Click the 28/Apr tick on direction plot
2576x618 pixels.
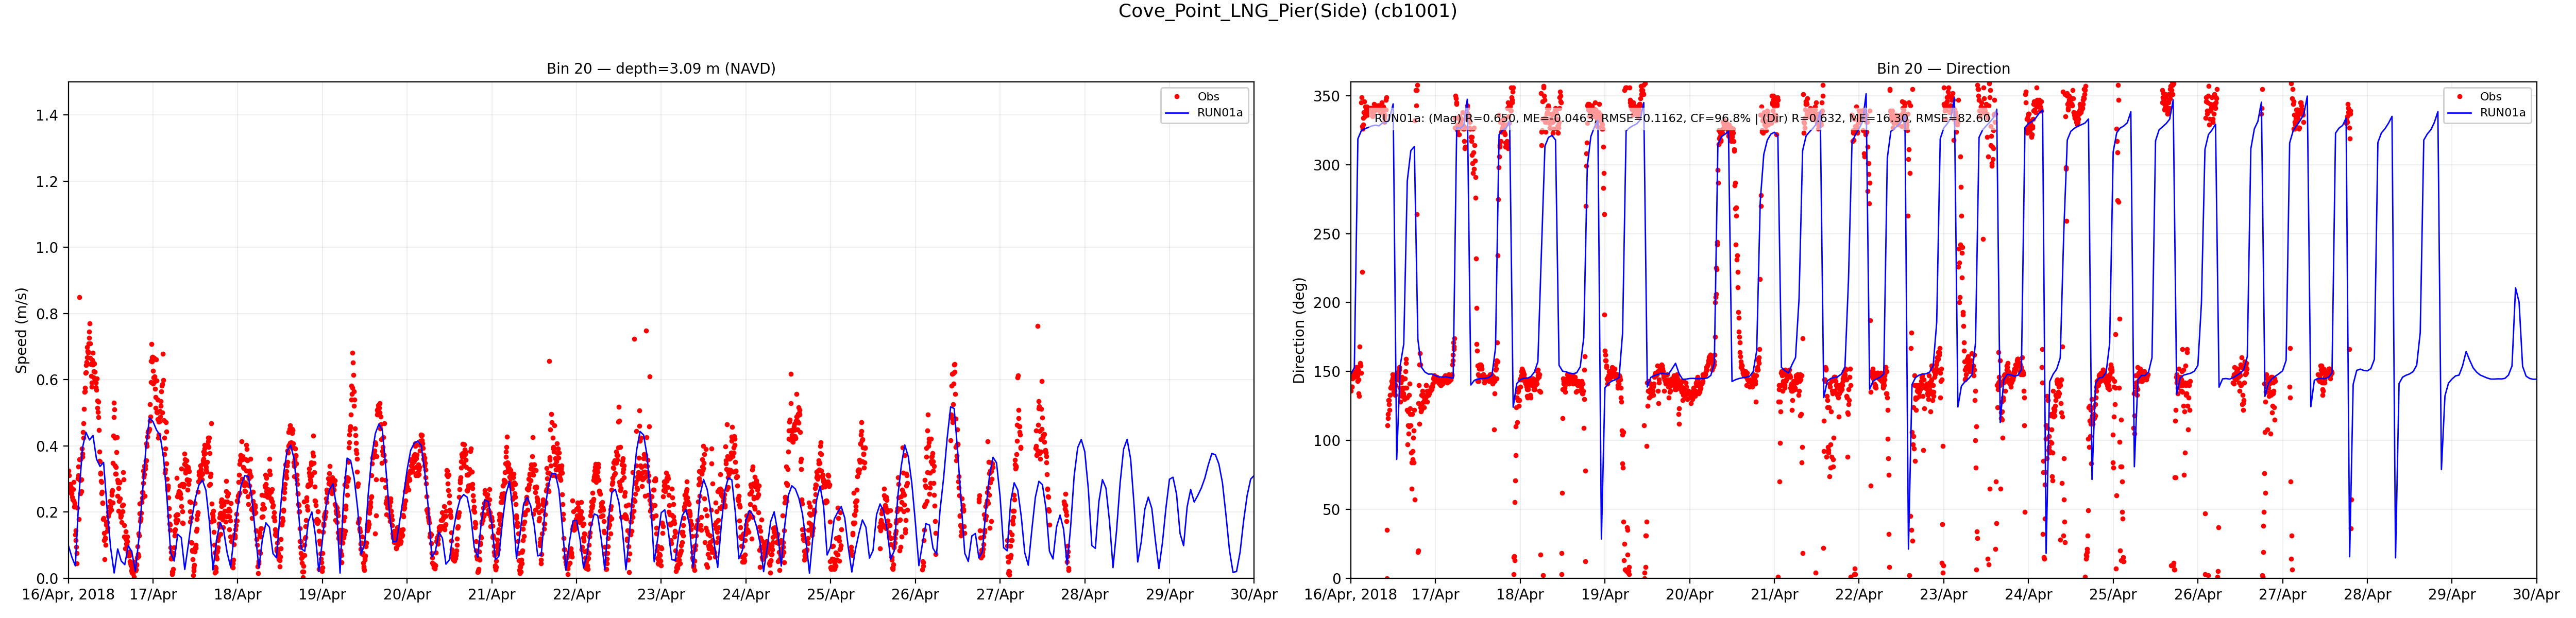(x=2367, y=595)
